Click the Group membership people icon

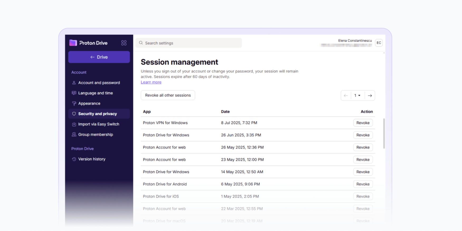74,134
